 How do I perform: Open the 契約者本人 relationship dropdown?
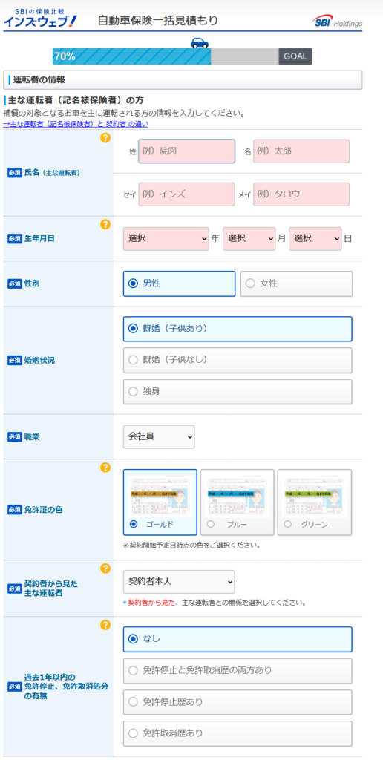point(179,582)
